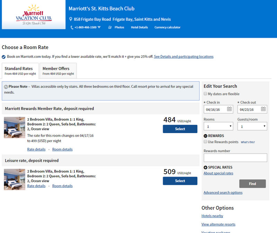This screenshot has width=277, height=233.
Task: Open the Rooms dropdown
Action: [218, 126]
